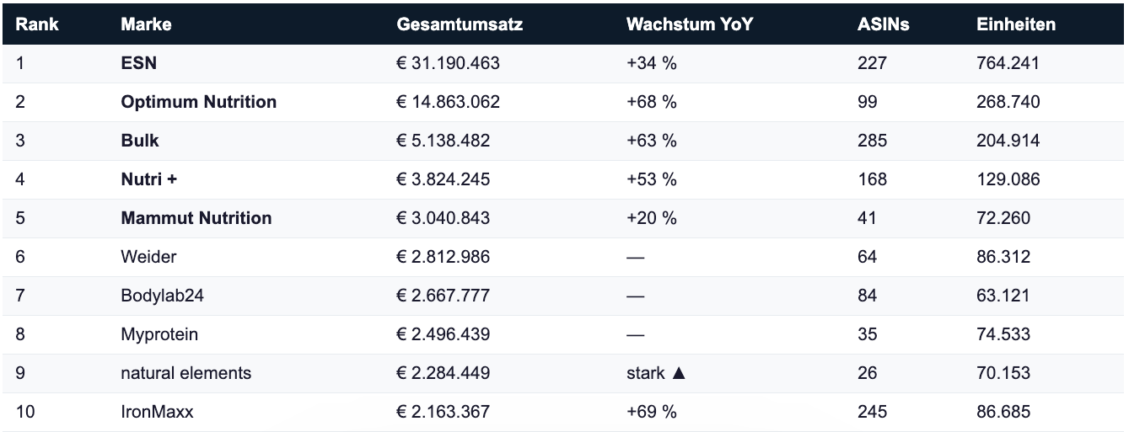Viewport: 1129px width, 432px height.
Task: Click the IronMaxx brand cell
Action: tap(156, 412)
